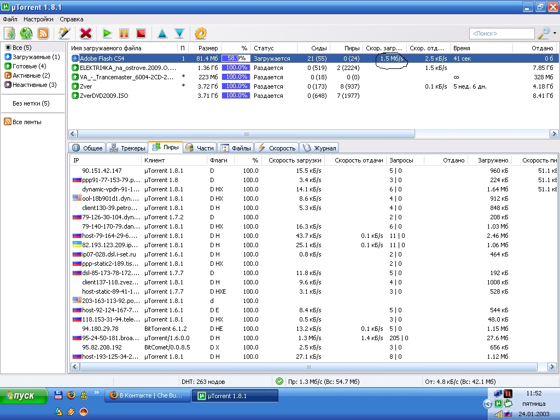
Task: Open the RSS downloader toolbar icon
Action: (43, 33)
